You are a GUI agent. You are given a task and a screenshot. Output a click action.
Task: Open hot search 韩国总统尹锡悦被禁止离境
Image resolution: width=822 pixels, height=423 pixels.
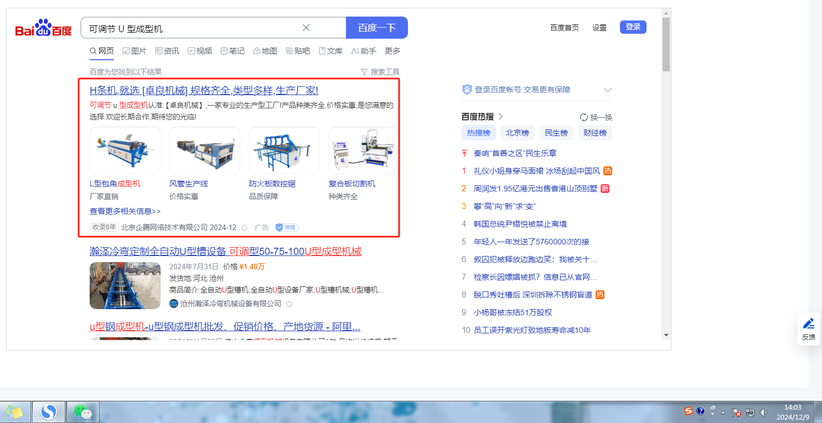pyautogui.click(x=520, y=224)
